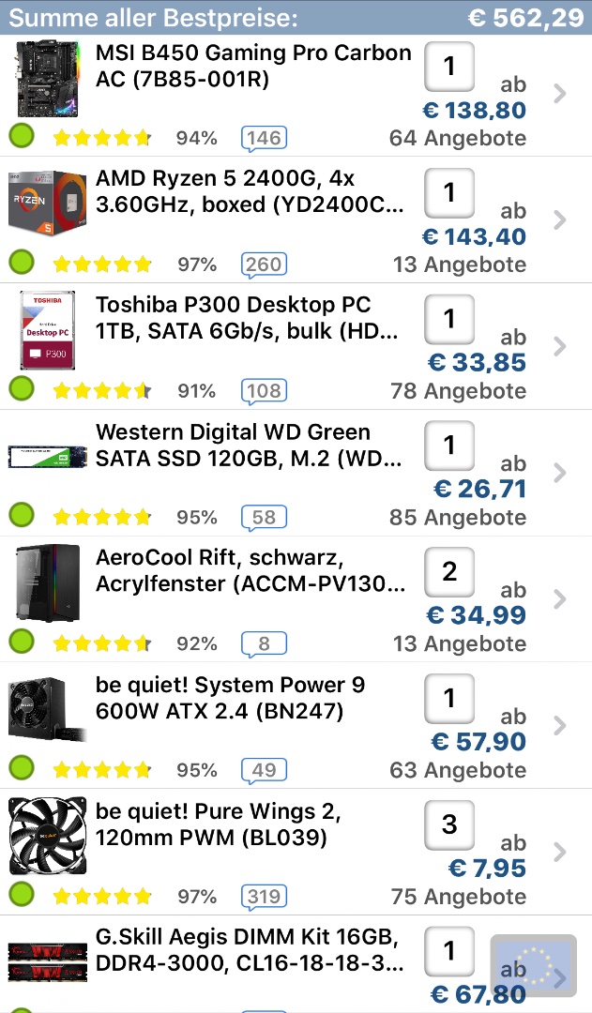Open the review comments bubble showing 319
This screenshot has height=1013, width=592.
pos(264,897)
